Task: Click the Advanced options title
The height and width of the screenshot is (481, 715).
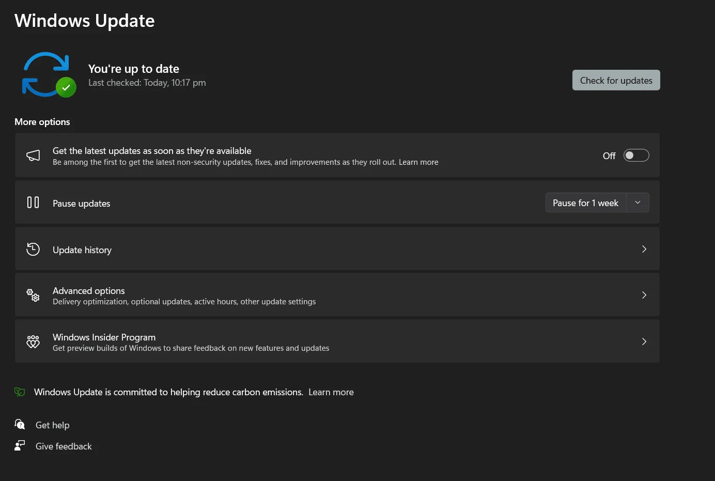Action: click(x=89, y=291)
